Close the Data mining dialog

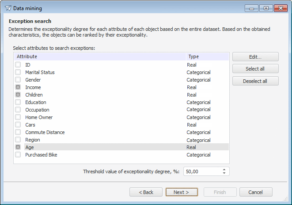point(281,8)
